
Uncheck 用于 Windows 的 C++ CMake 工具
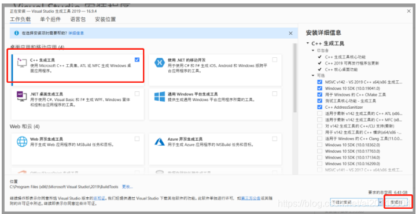320,94
